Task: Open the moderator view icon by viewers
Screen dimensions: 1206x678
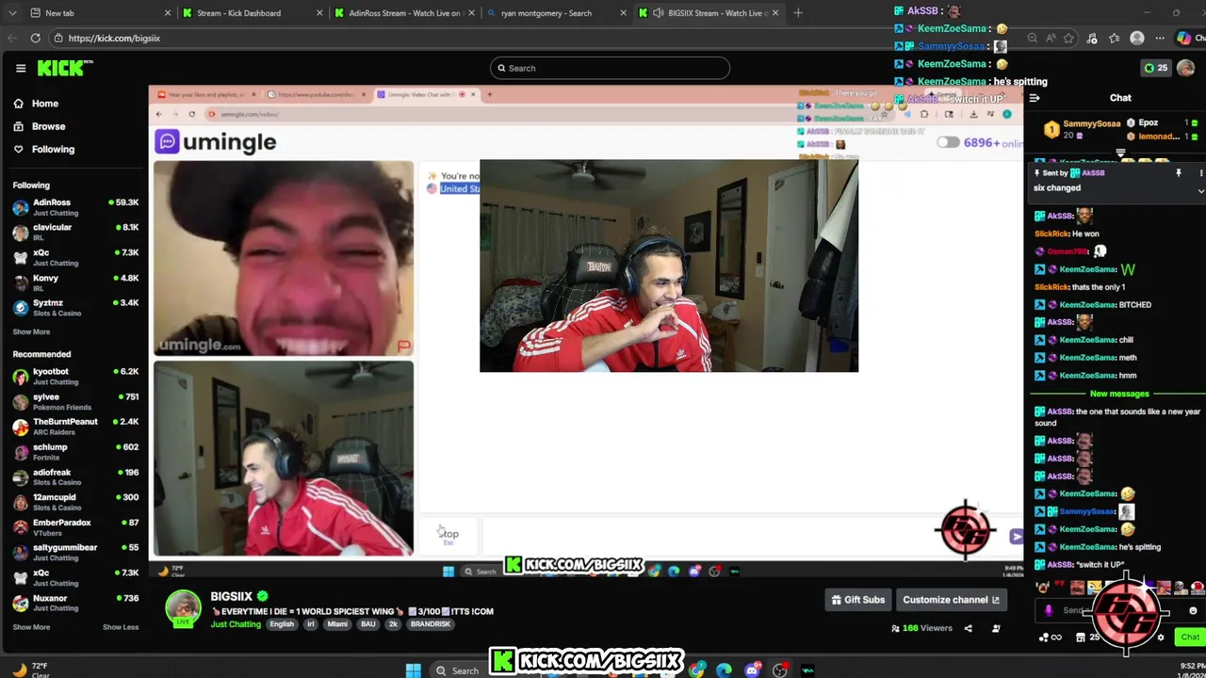Action: click(x=996, y=628)
